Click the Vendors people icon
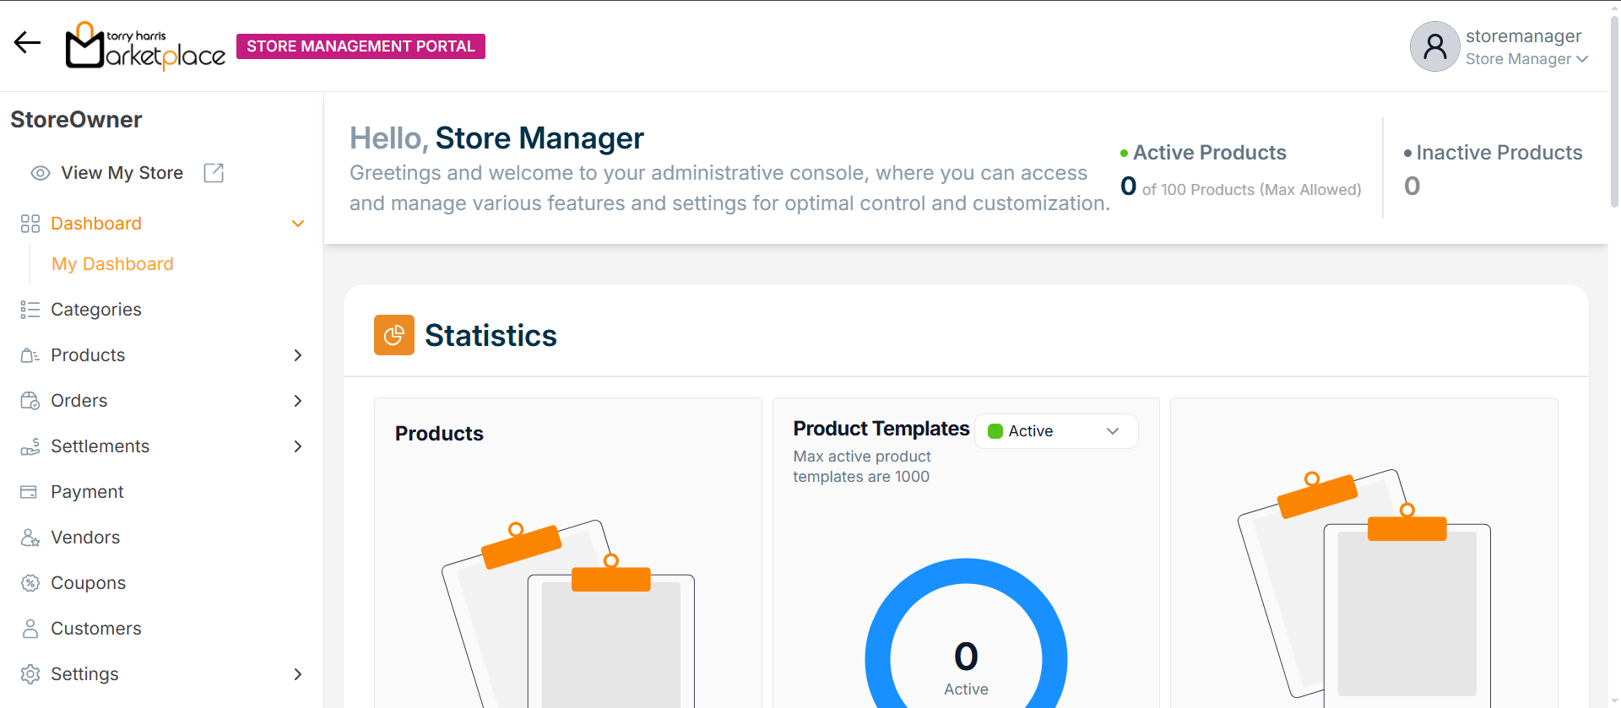 pos(30,538)
